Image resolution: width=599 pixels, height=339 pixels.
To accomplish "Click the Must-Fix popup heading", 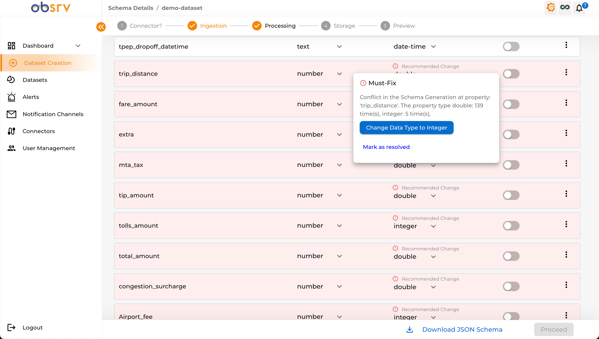I will [382, 83].
